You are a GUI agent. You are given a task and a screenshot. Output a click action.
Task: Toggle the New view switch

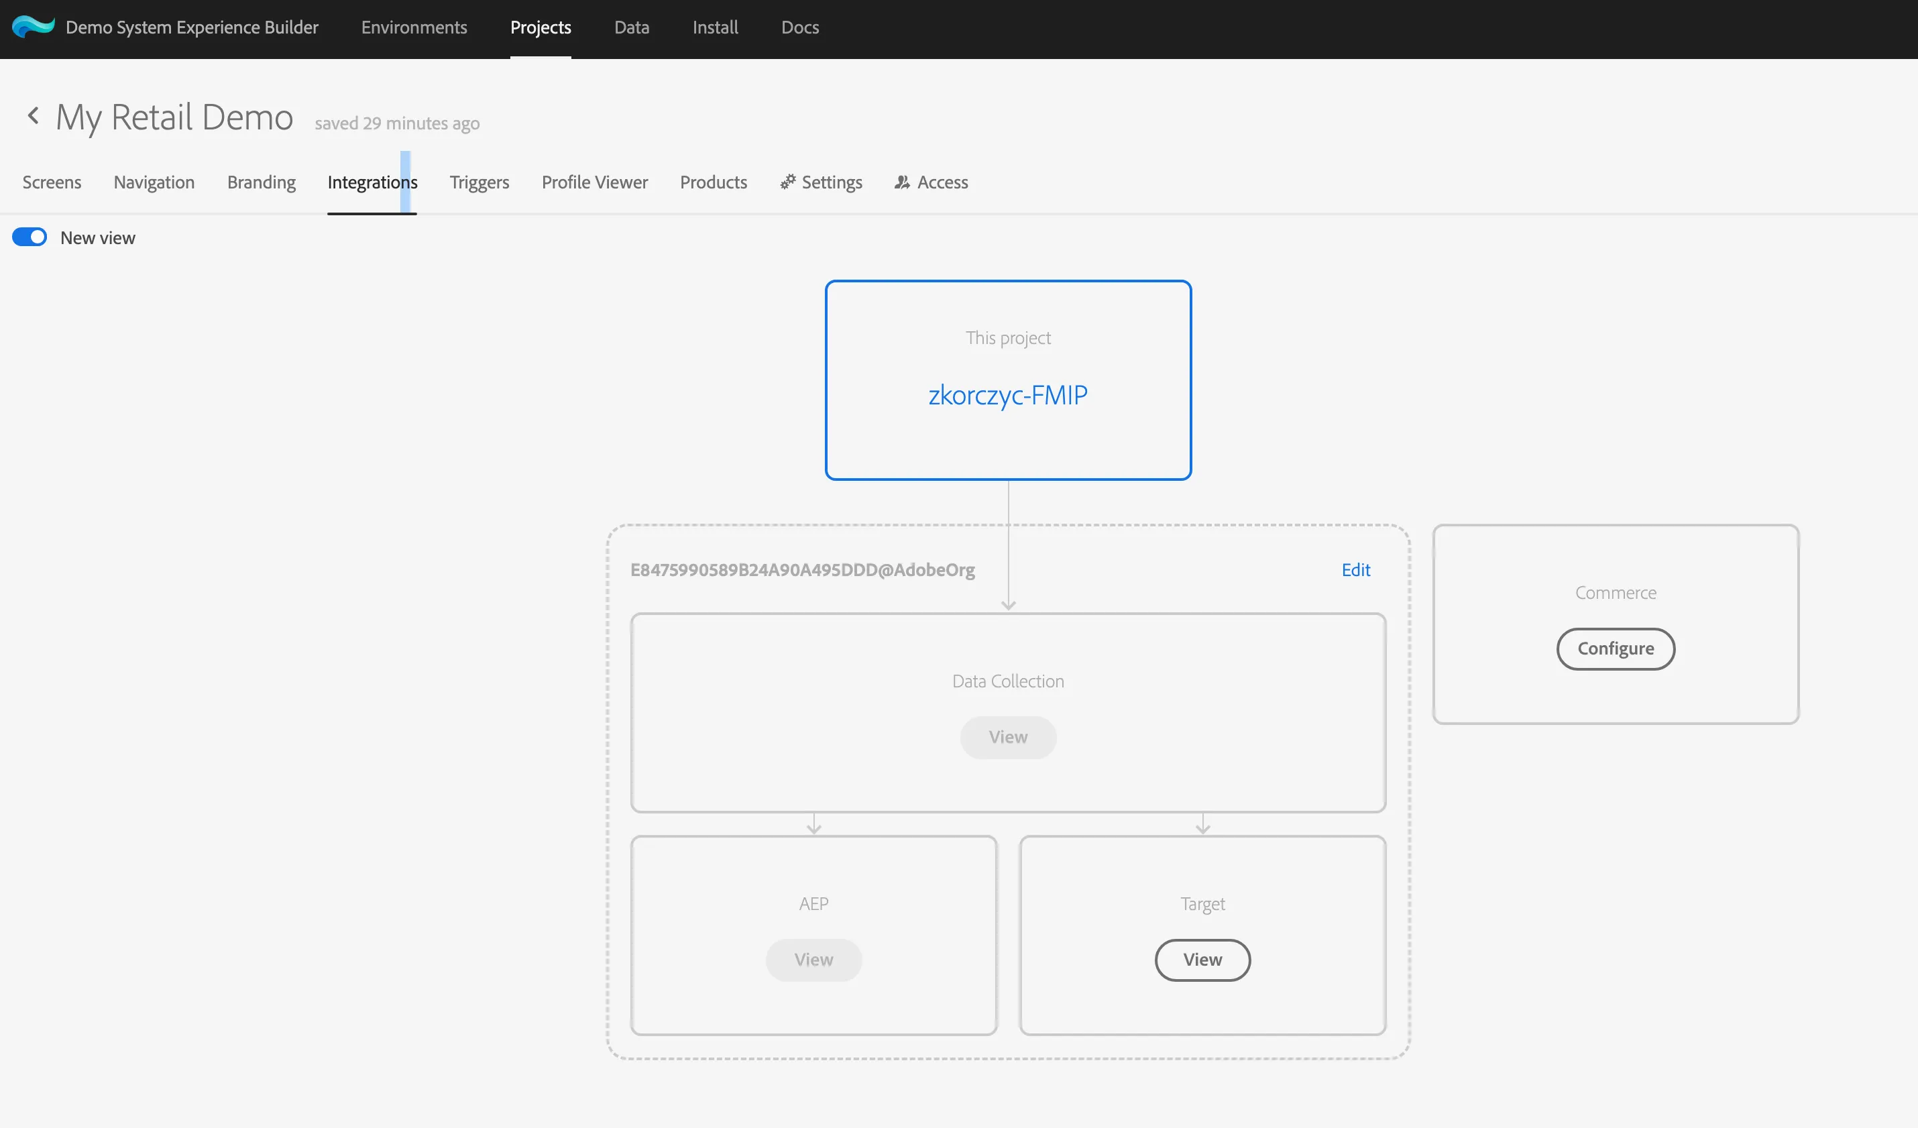click(29, 237)
